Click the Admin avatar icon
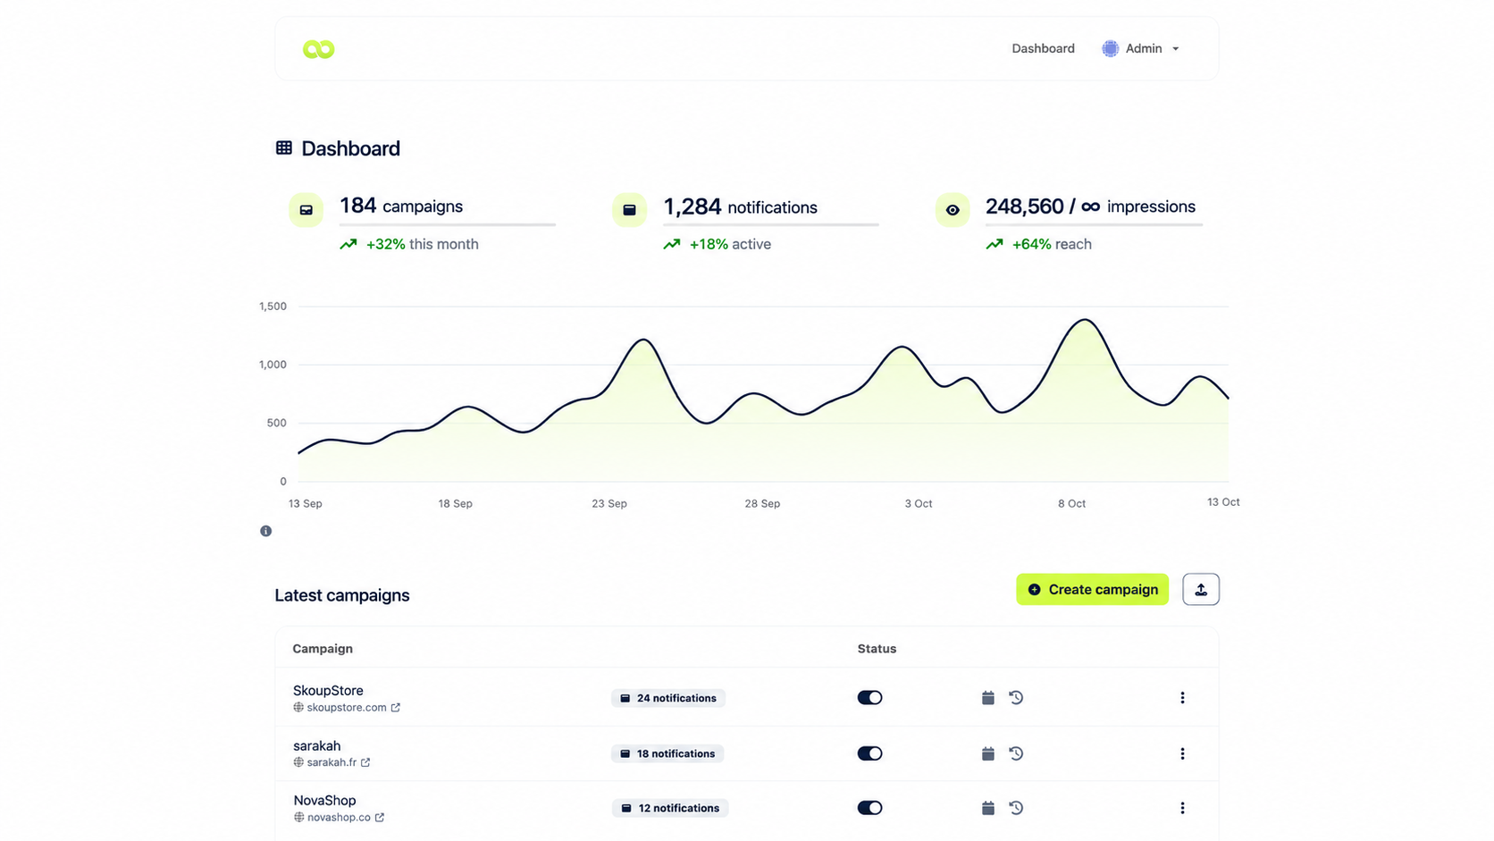Viewport: 1494px width, 841px height. pos(1110,48)
